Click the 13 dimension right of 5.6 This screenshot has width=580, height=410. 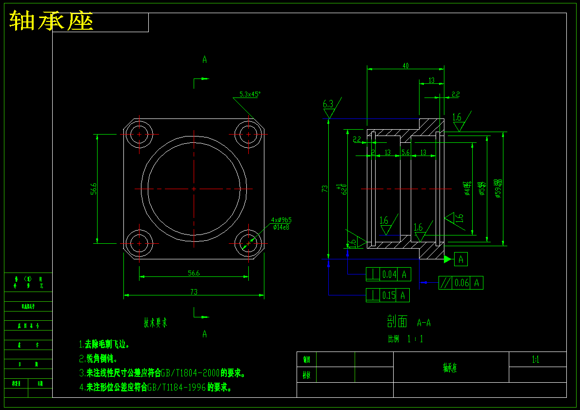[423, 152]
